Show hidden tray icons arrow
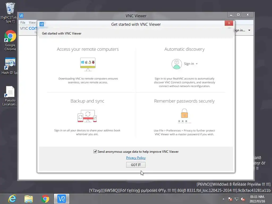Image resolution: width=272 pixels, height=204 pixels. [224, 199]
